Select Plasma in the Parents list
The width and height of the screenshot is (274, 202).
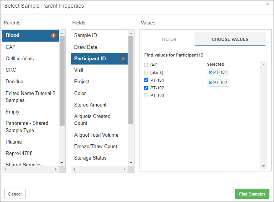(14, 142)
